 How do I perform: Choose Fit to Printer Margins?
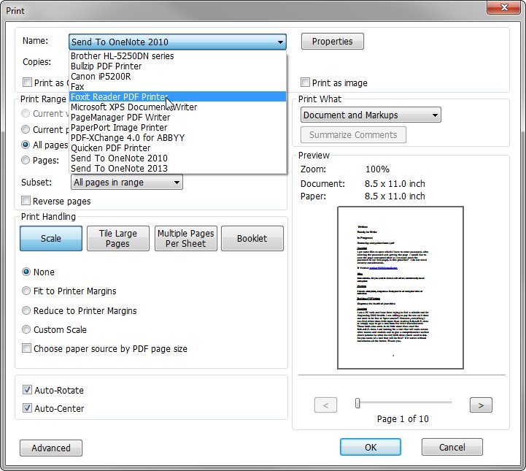tap(26, 291)
